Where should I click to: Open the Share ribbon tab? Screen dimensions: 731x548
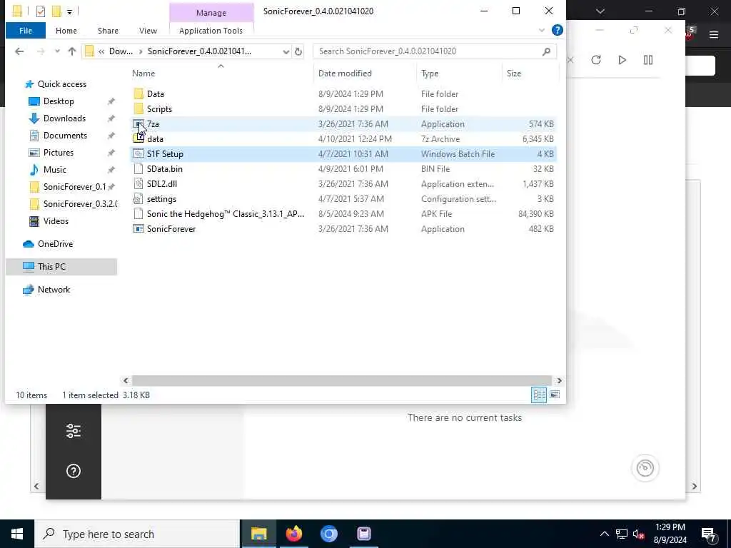108,30
